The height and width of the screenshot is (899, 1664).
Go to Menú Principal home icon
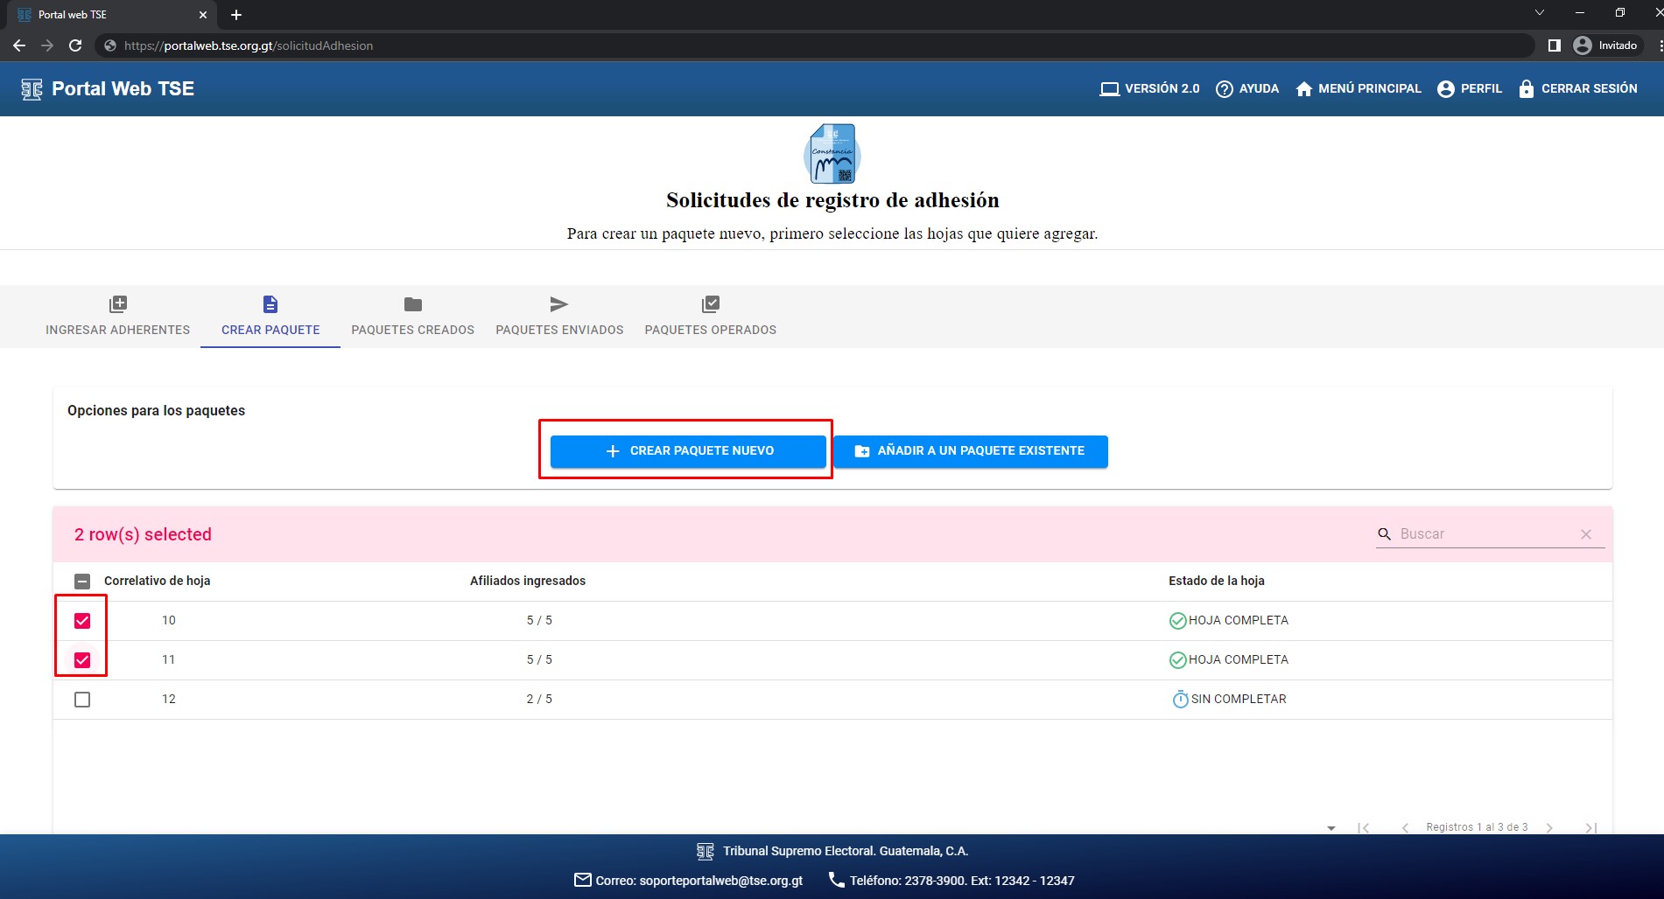(1303, 89)
